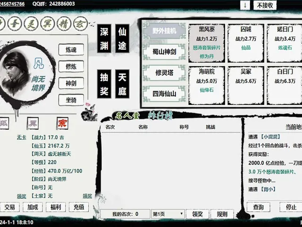Choose the 白日门 map card

285,86
